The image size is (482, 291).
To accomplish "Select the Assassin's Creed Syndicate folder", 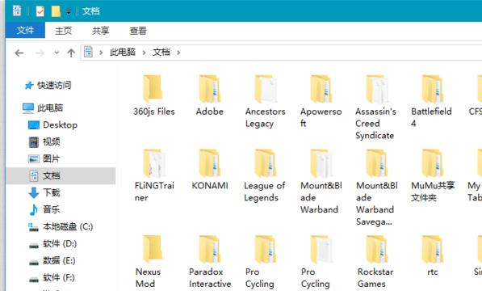I will tap(375, 108).
